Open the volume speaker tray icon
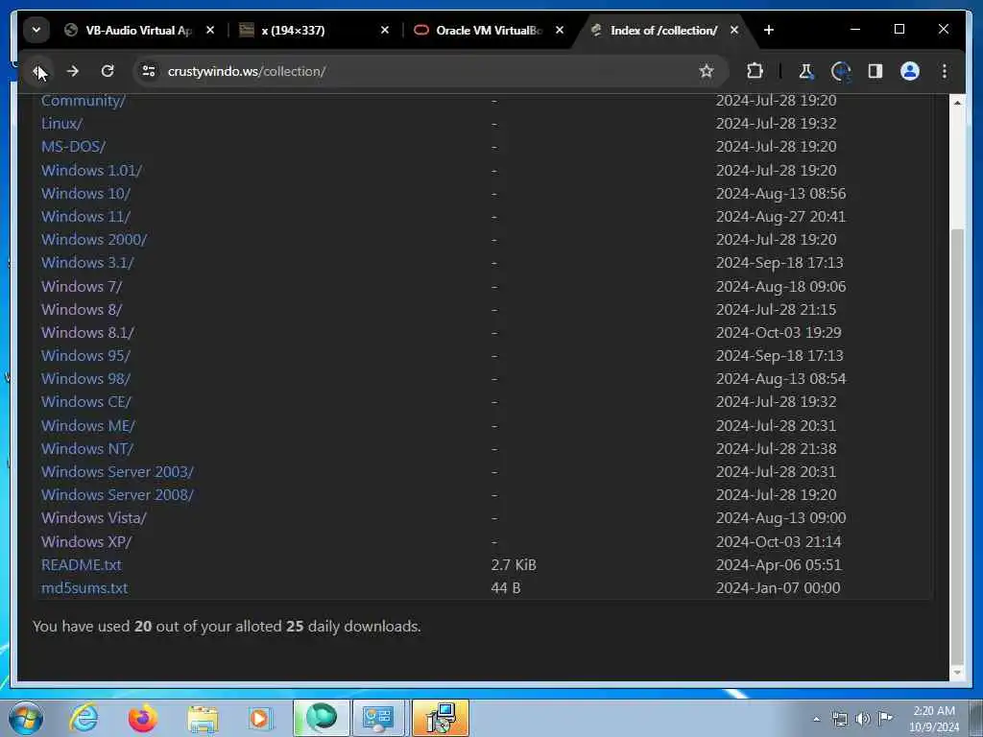The height and width of the screenshot is (737, 983). 863,719
